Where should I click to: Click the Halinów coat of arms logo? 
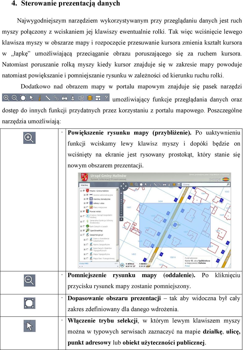coord(84,177)
